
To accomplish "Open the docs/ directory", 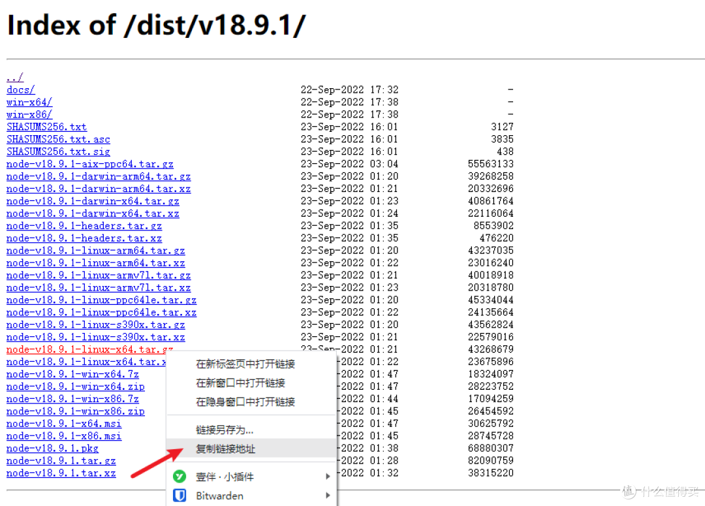I will coord(20,89).
